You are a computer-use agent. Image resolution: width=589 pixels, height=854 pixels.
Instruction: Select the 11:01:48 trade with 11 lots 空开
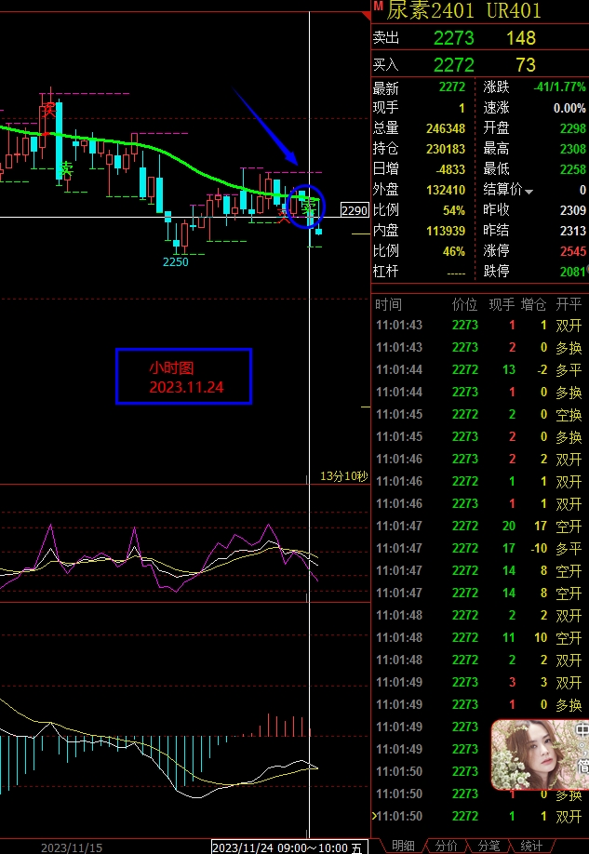pos(480,638)
